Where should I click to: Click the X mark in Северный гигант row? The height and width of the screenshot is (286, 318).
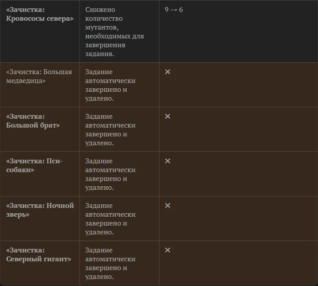167,250
